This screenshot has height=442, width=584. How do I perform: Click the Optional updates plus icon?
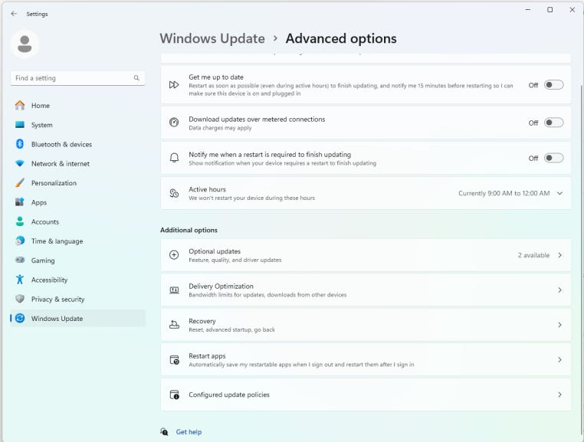(x=174, y=255)
